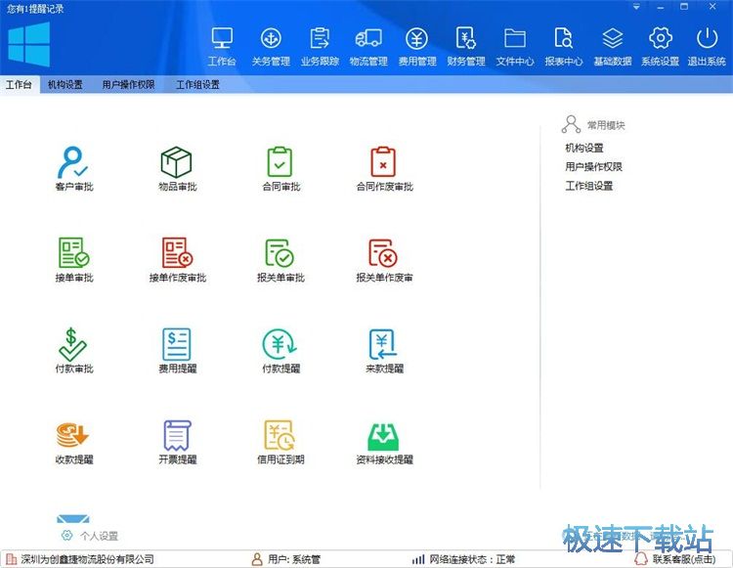
Task: Open 文件中心 folder icon
Action: coord(515,38)
